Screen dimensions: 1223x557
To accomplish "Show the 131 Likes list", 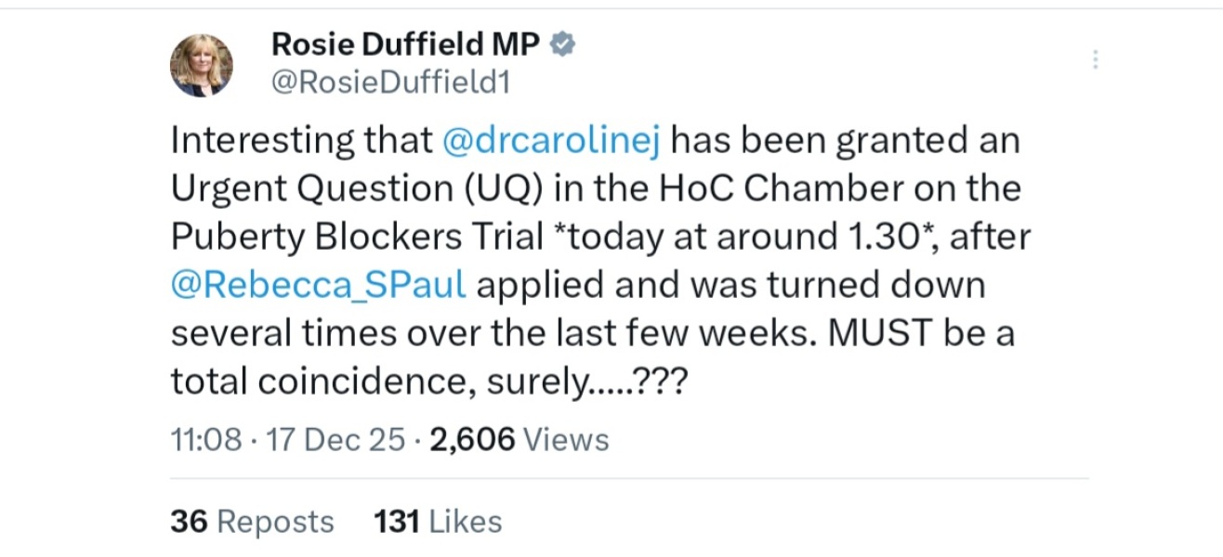I will [x=438, y=522].
